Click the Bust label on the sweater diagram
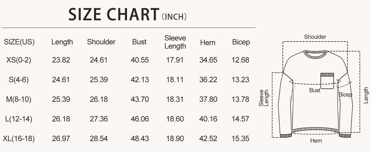Viewport: 371px width, 152px height. [315, 90]
